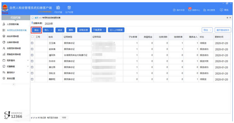
Task: Go to the next page arrow in the pager
Action: [x=36, y=118]
